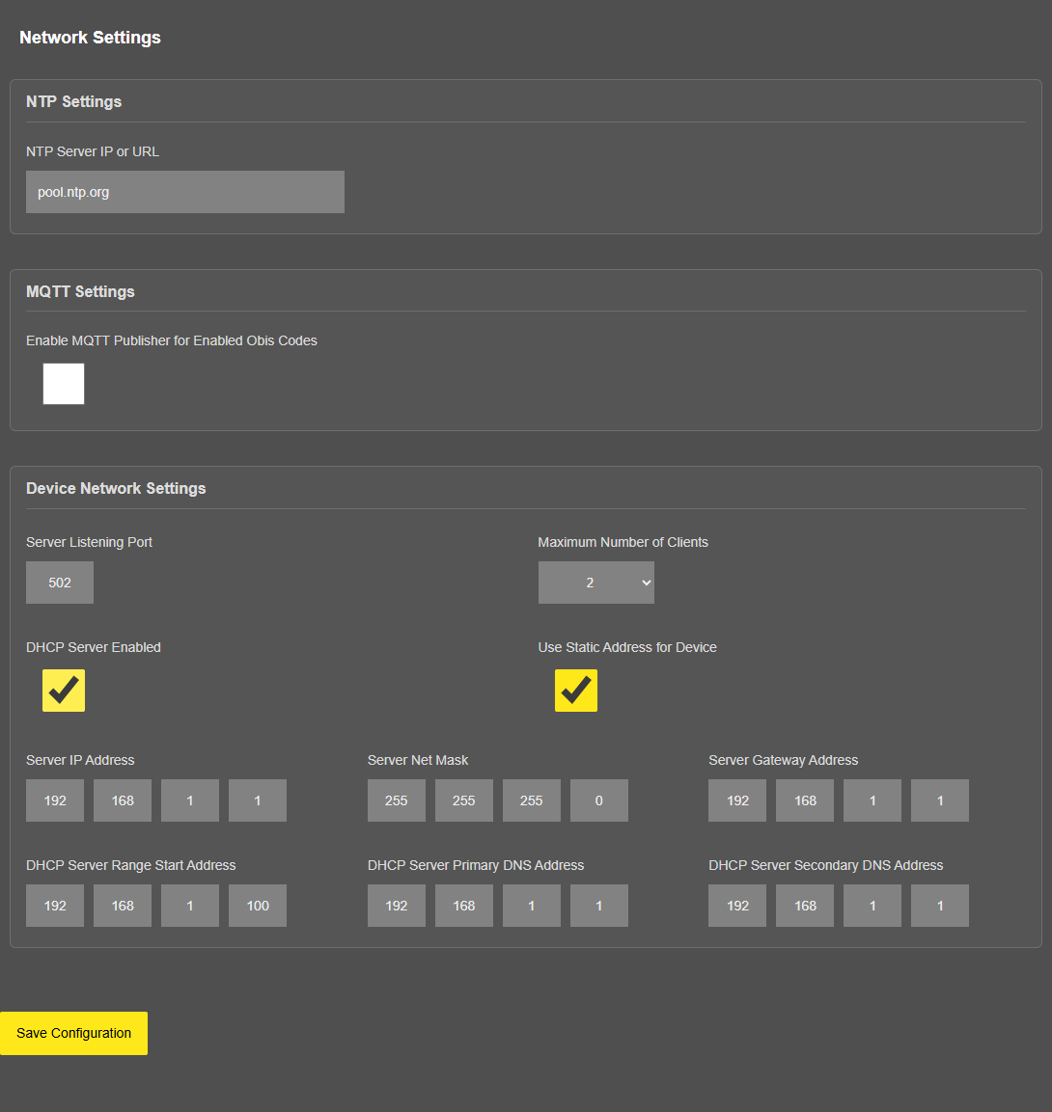Click fourth octet of DHCP Secondary DNS Address

[940, 905]
